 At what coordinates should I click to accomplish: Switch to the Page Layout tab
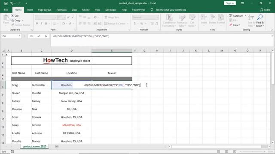45,10
